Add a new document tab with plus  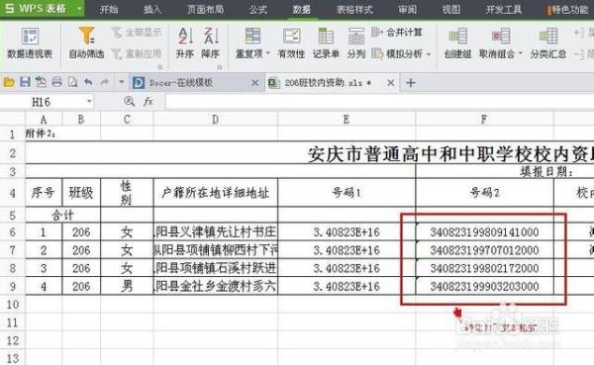coord(411,82)
